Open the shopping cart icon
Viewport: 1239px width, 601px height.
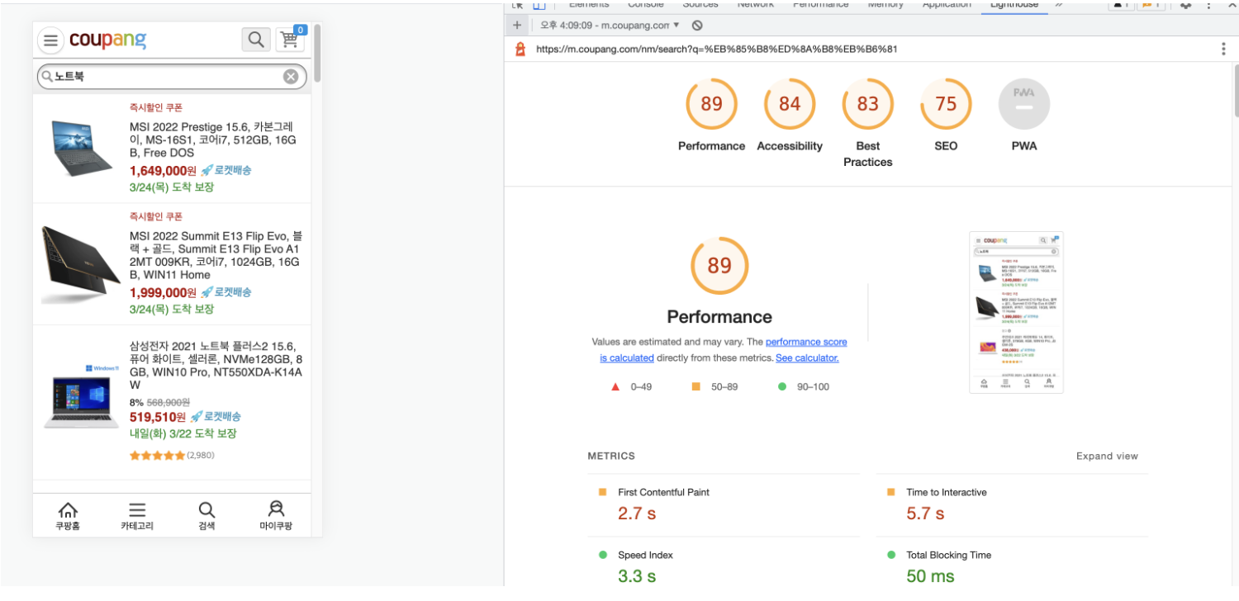290,39
